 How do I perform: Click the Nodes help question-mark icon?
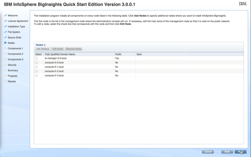(45, 45)
